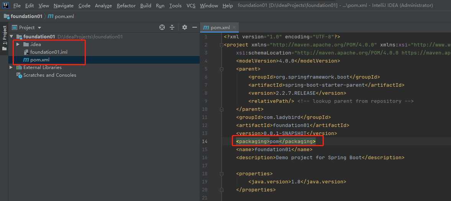
Task: Click artifactId foundation01 line
Action: [x=292, y=125]
